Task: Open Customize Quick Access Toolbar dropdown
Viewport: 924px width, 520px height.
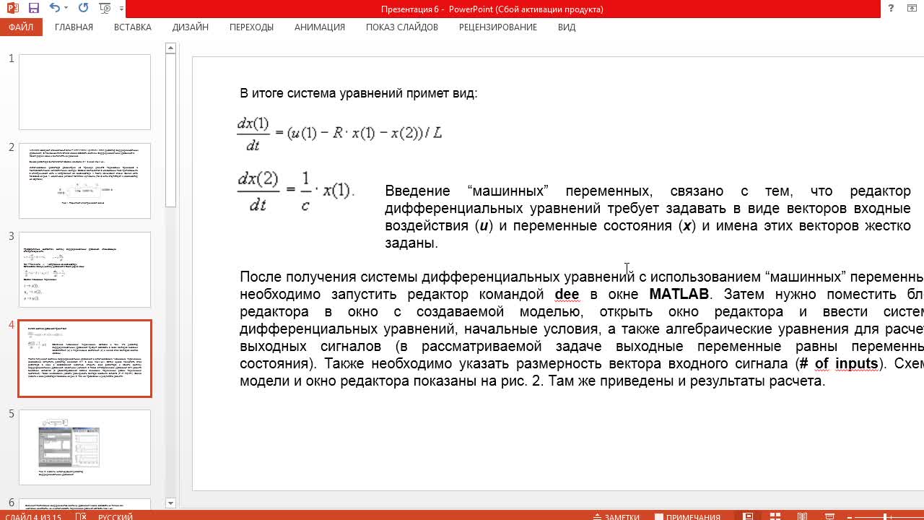Action: 120,9
